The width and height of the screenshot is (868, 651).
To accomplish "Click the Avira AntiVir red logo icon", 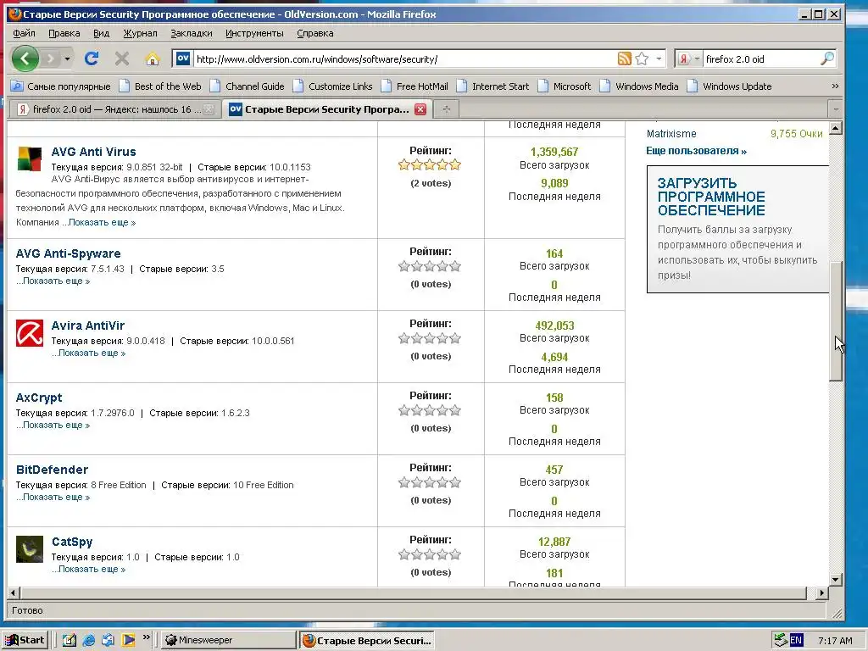I will pos(30,332).
